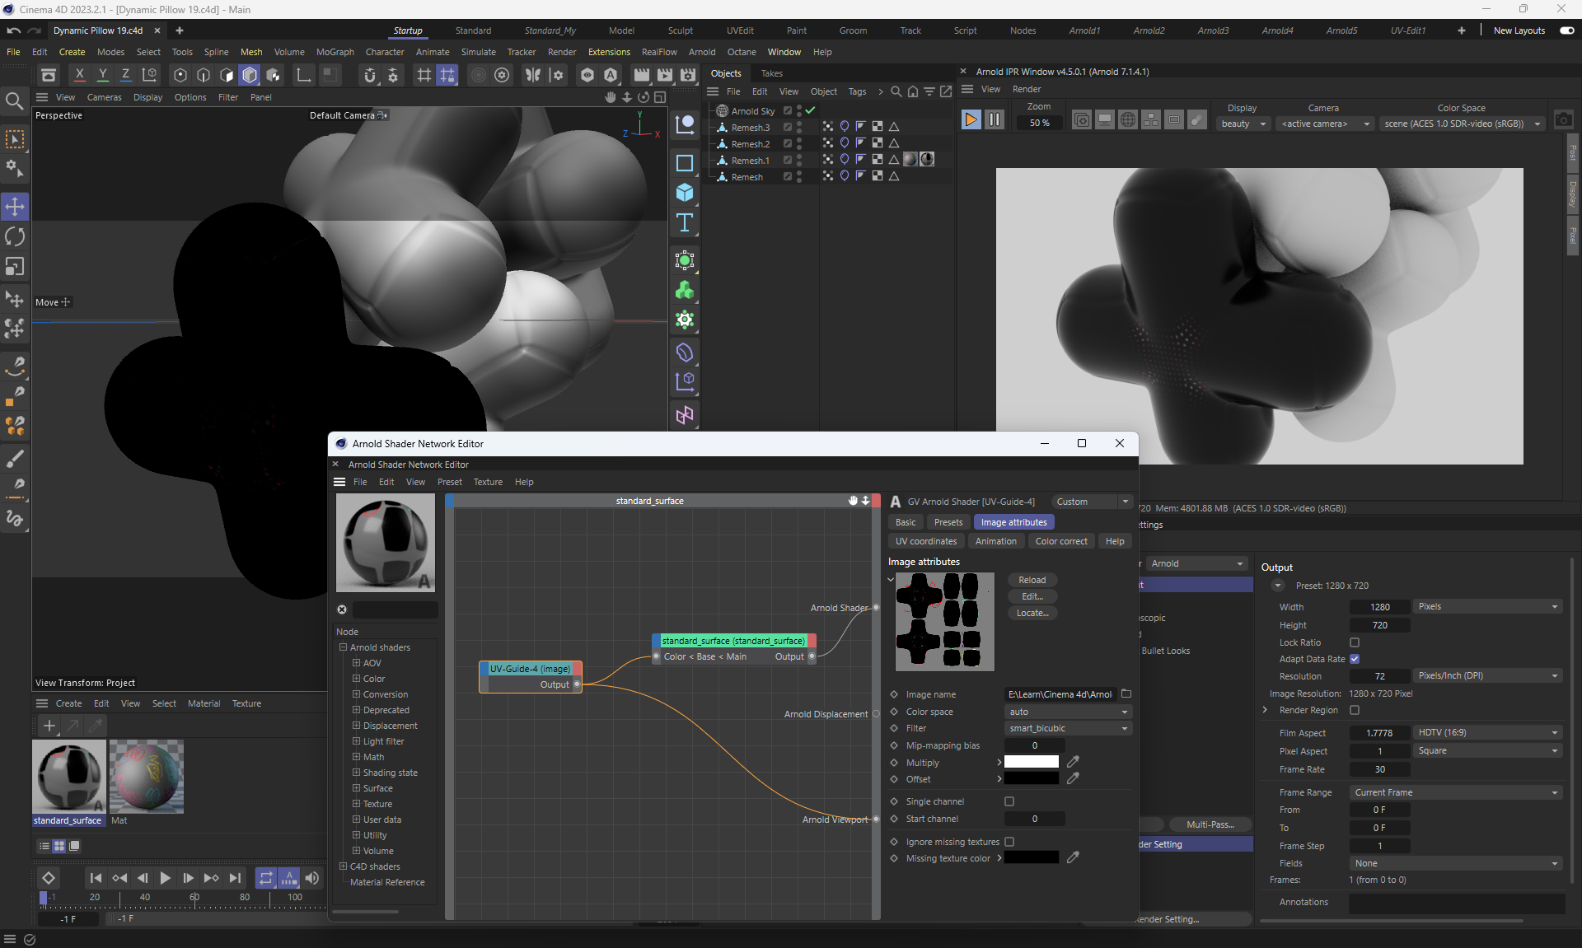Screen dimensions: 1582x948
Task: Click the Locate... button
Action: pyautogui.click(x=1032, y=613)
